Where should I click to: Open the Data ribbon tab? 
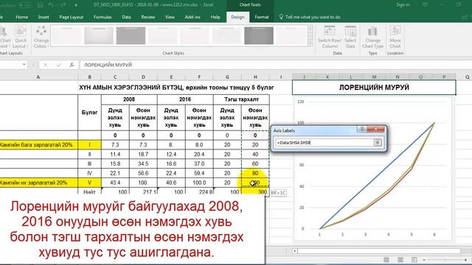126,17
